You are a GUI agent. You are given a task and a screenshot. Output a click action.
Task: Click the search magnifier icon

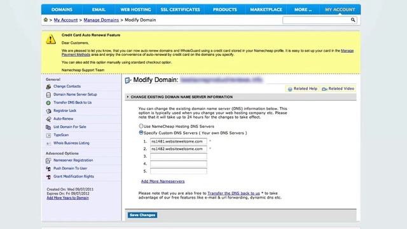(353, 20)
